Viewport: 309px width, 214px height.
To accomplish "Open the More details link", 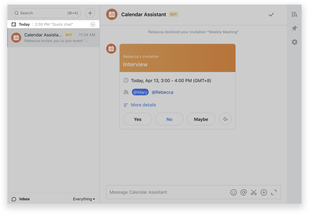I will coord(143,105).
